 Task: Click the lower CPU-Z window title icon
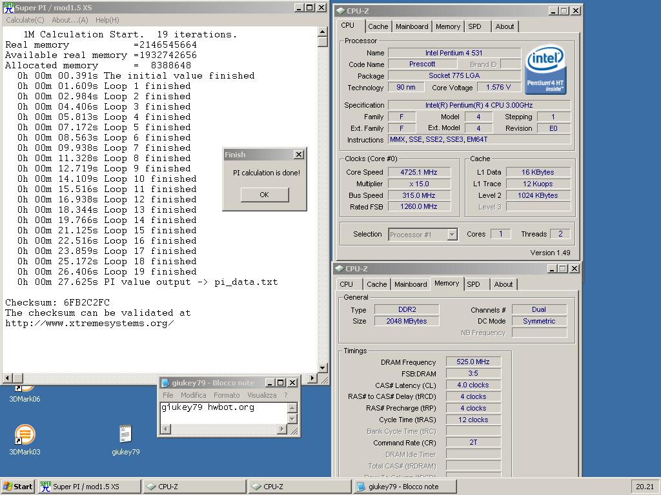point(340,269)
